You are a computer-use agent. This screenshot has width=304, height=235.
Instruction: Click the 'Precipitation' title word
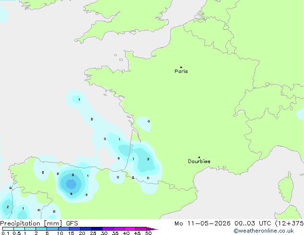pyautogui.click(x=20, y=223)
